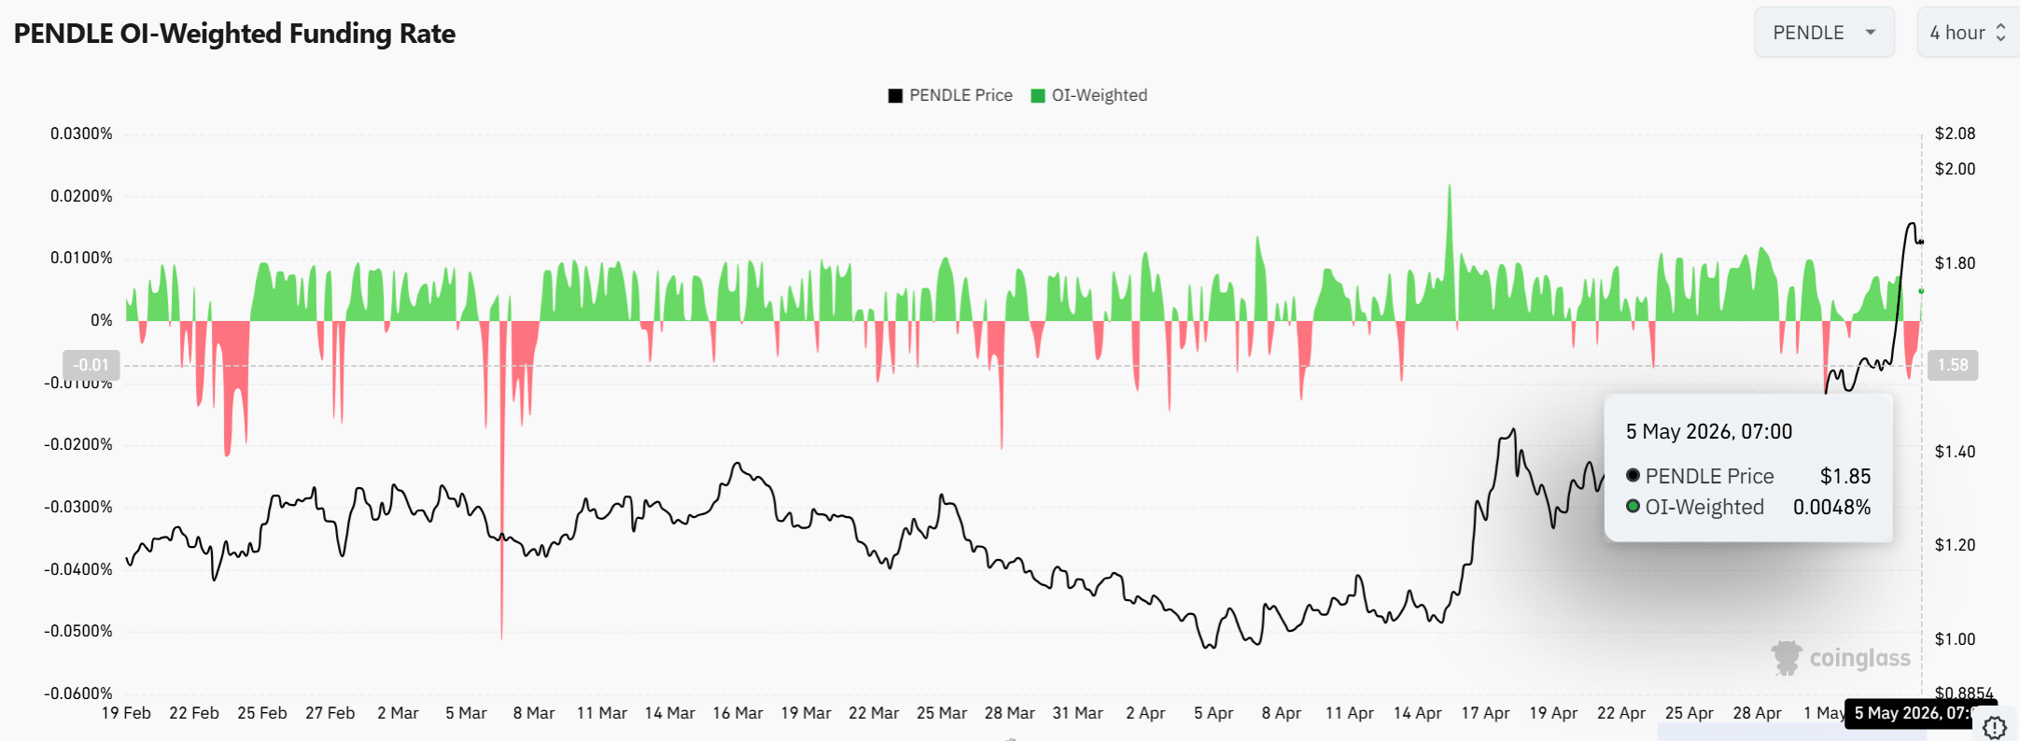Image resolution: width=2020 pixels, height=741 pixels.
Task: Click the $1.20 right axis label
Action: 1955,545
